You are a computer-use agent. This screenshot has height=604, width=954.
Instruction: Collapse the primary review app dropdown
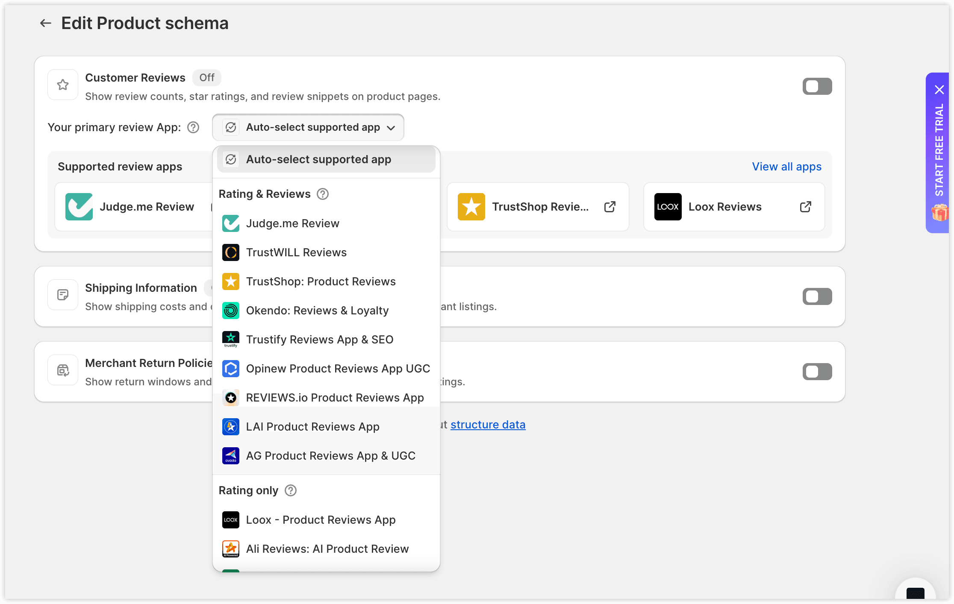tap(308, 127)
